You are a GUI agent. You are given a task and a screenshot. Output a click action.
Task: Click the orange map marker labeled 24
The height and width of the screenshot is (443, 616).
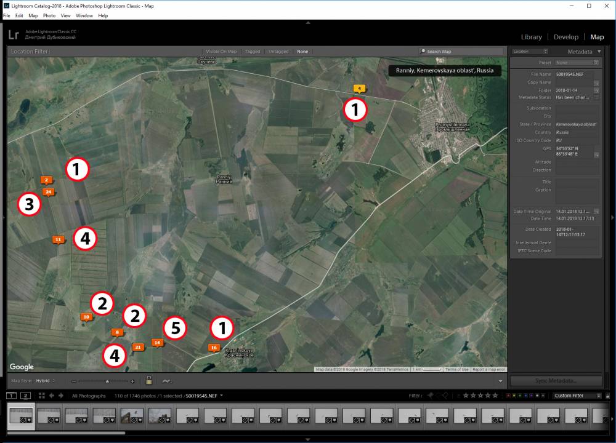pyautogui.click(x=49, y=192)
